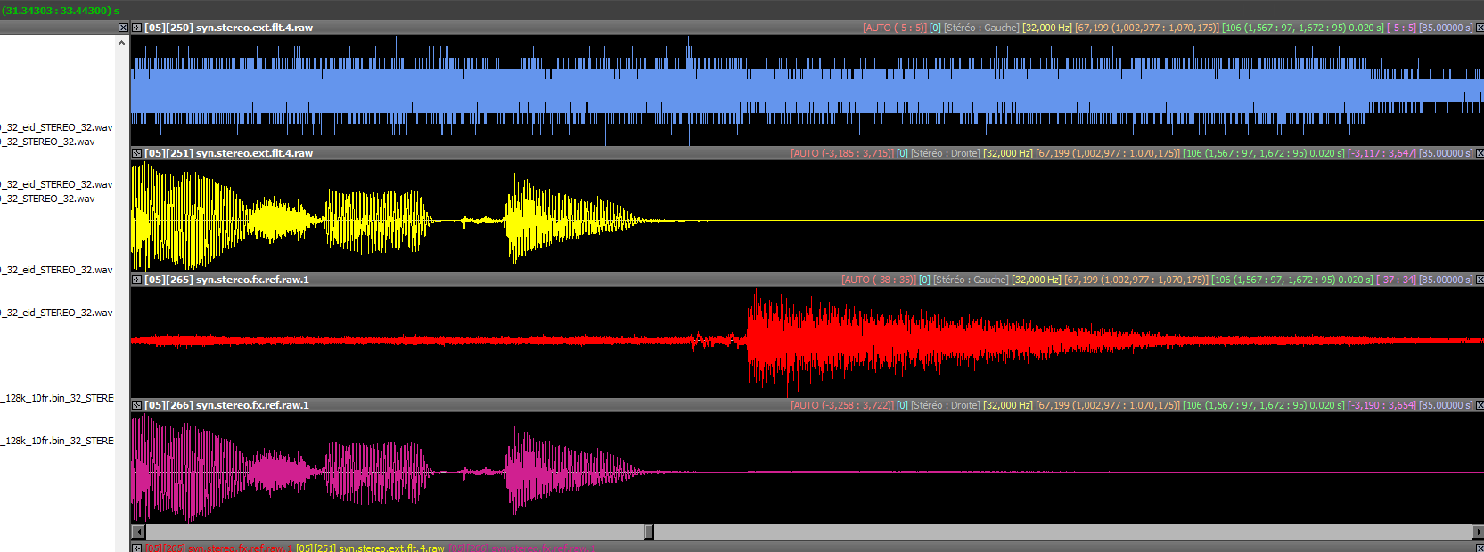1484x552 pixels.
Task: Click the icon left of track [05][265] title
Action: coord(136,280)
